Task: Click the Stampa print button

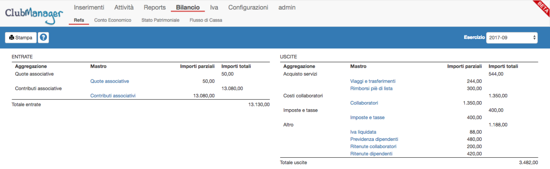Action: (21, 37)
